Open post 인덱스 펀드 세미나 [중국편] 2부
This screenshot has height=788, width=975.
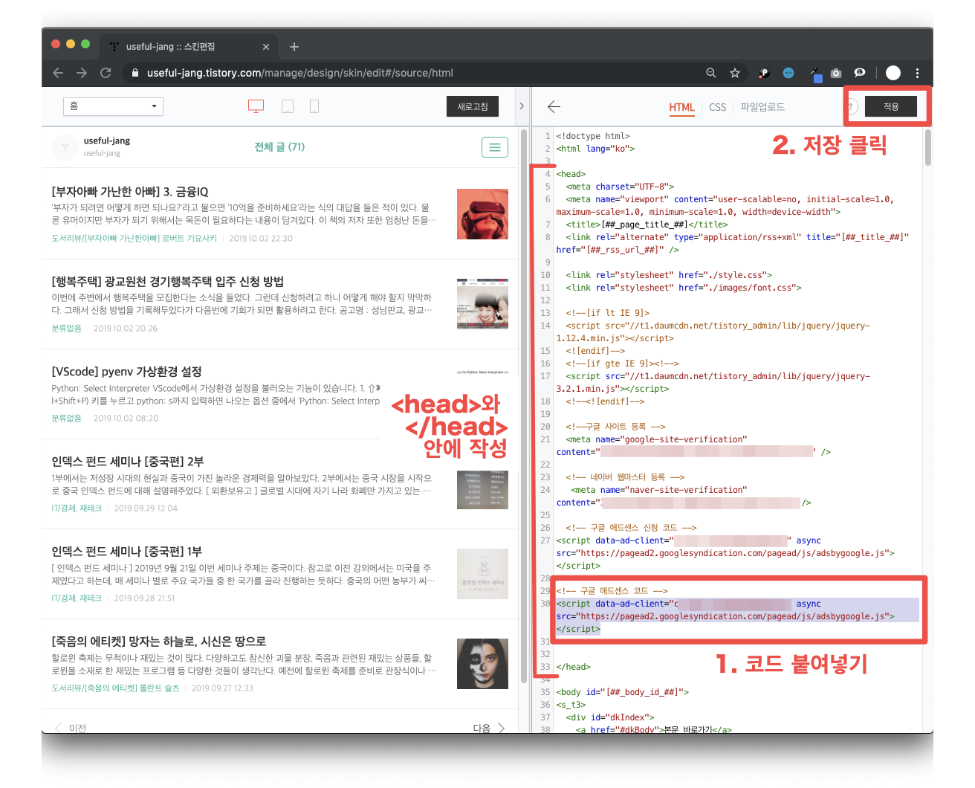click(x=128, y=462)
